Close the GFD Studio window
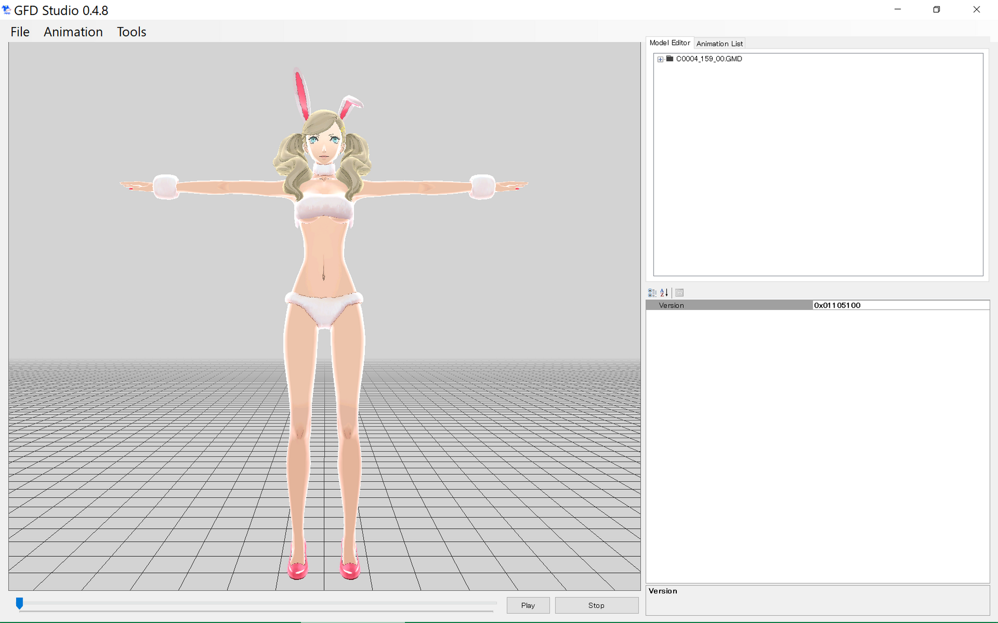998x623 pixels. coord(977,10)
